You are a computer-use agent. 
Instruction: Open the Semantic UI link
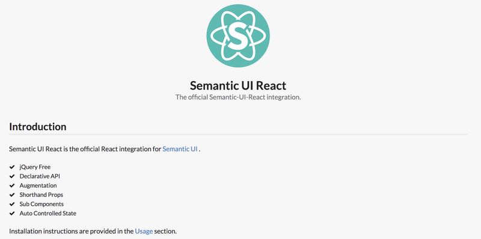(180, 149)
